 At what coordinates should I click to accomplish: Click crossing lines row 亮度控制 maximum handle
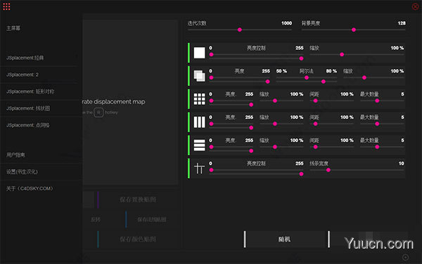pyautogui.click(x=301, y=174)
